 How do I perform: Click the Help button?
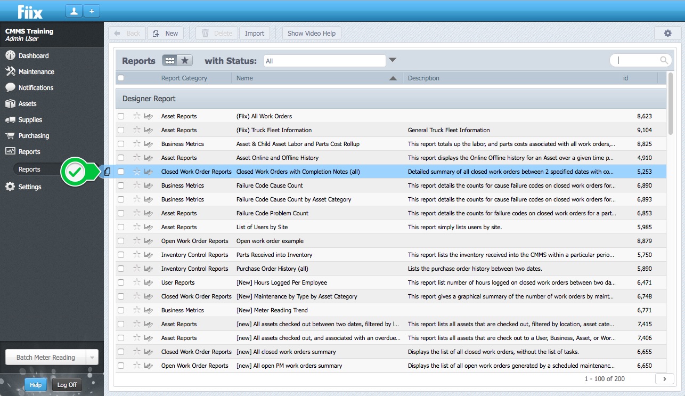click(36, 385)
